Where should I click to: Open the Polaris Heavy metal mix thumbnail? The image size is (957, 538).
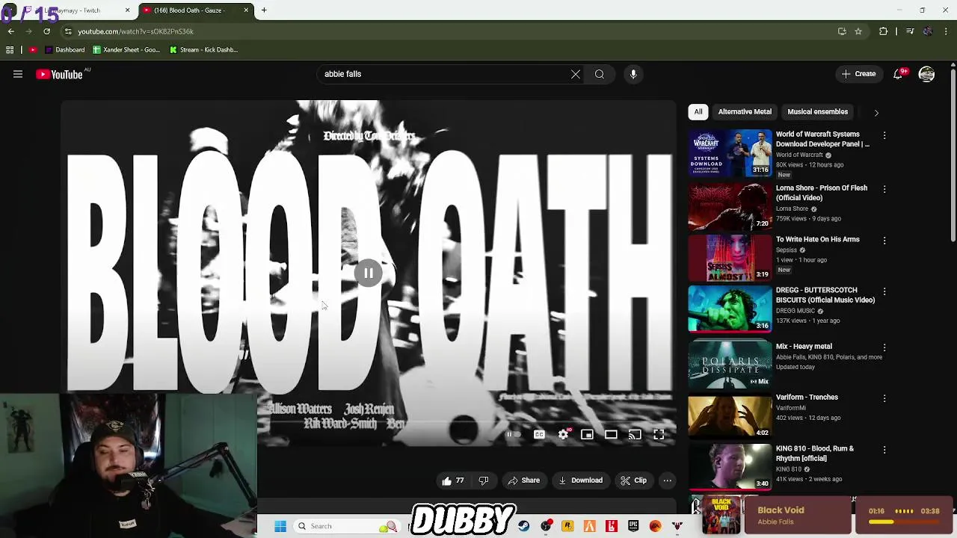coord(730,364)
